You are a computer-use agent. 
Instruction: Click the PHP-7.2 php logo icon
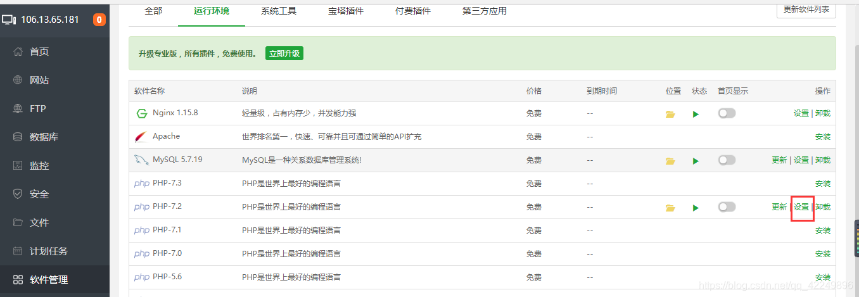pyautogui.click(x=142, y=207)
